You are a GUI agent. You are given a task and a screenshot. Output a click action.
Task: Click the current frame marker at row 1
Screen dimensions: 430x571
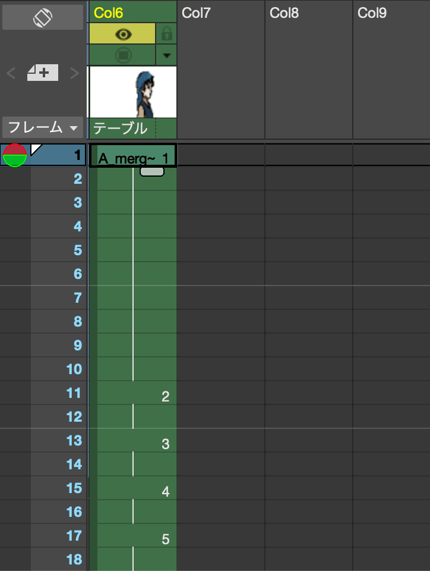coord(36,149)
